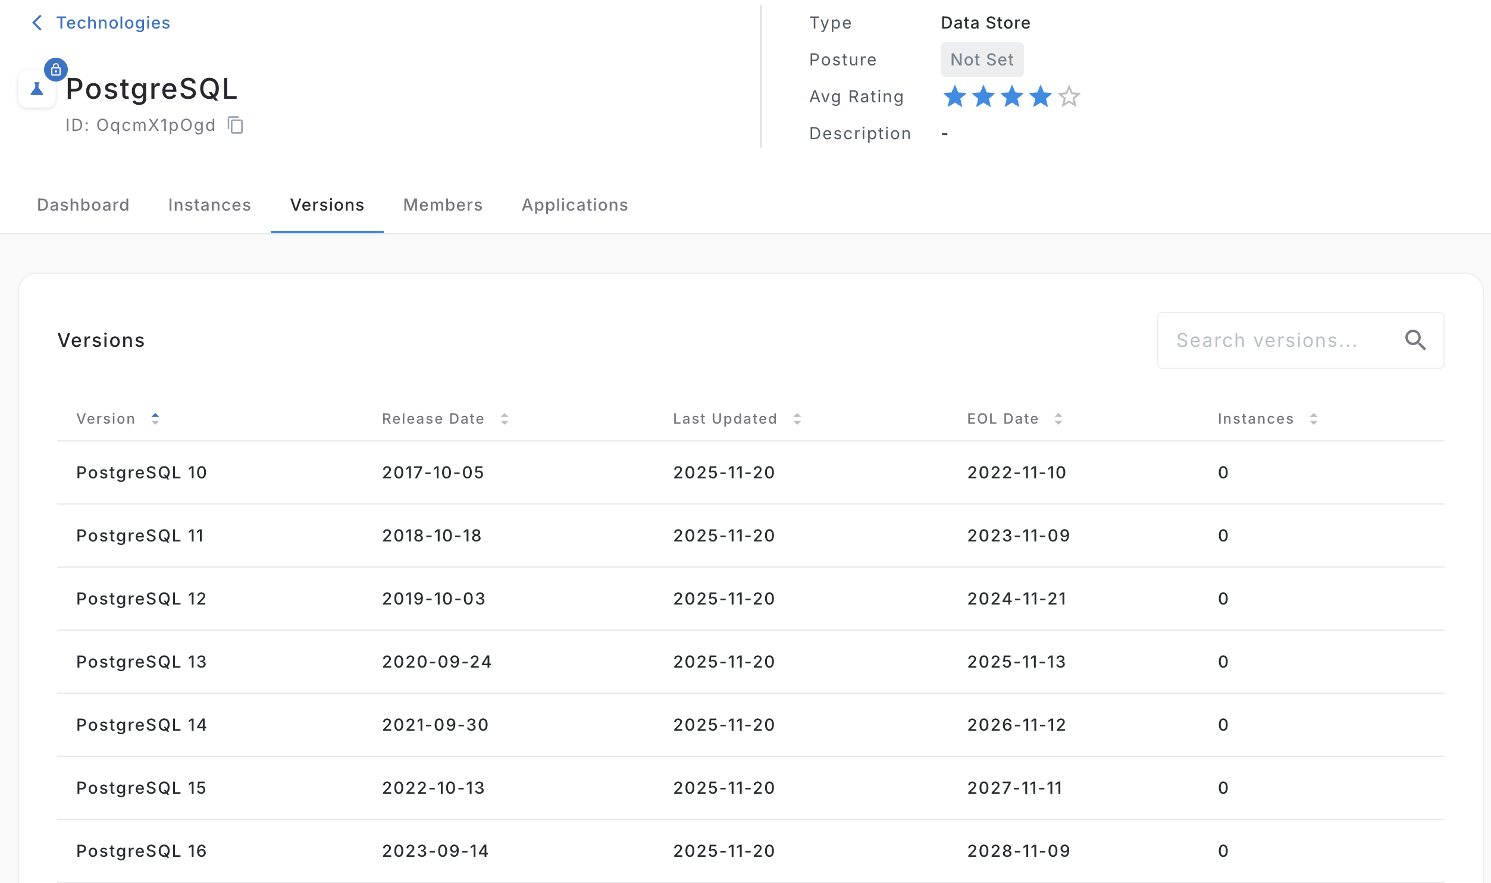Sort by the Instances column
This screenshot has height=883, width=1491.
pyautogui.click(x=1313, y=419)
